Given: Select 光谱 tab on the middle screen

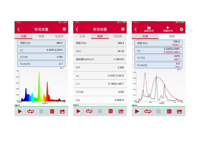Looking at the screenshot, I should [82, 36].
